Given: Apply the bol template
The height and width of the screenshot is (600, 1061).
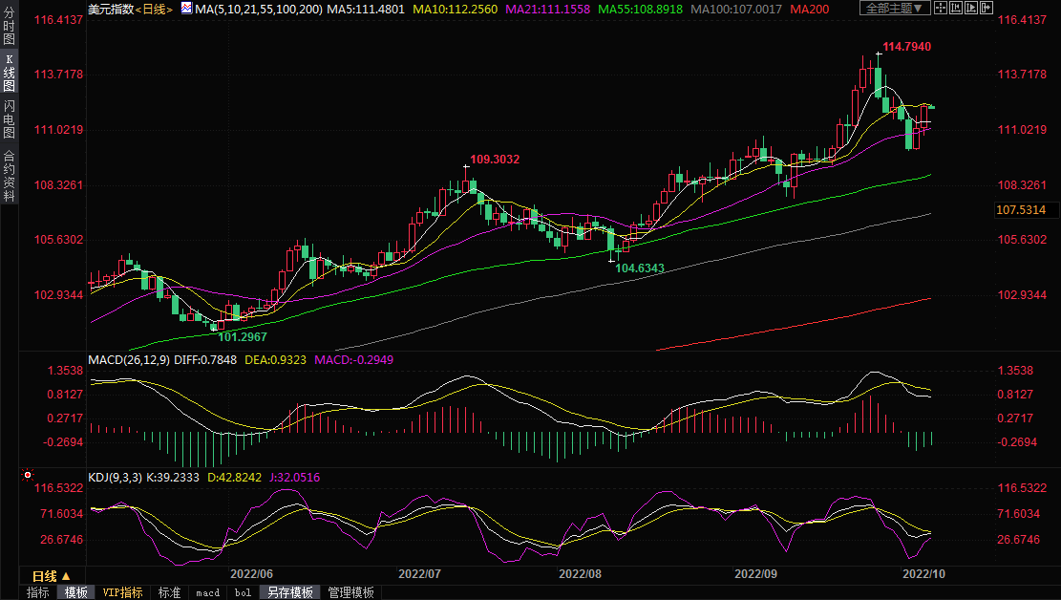Looking at the screenshot, I should coord(242,592).
